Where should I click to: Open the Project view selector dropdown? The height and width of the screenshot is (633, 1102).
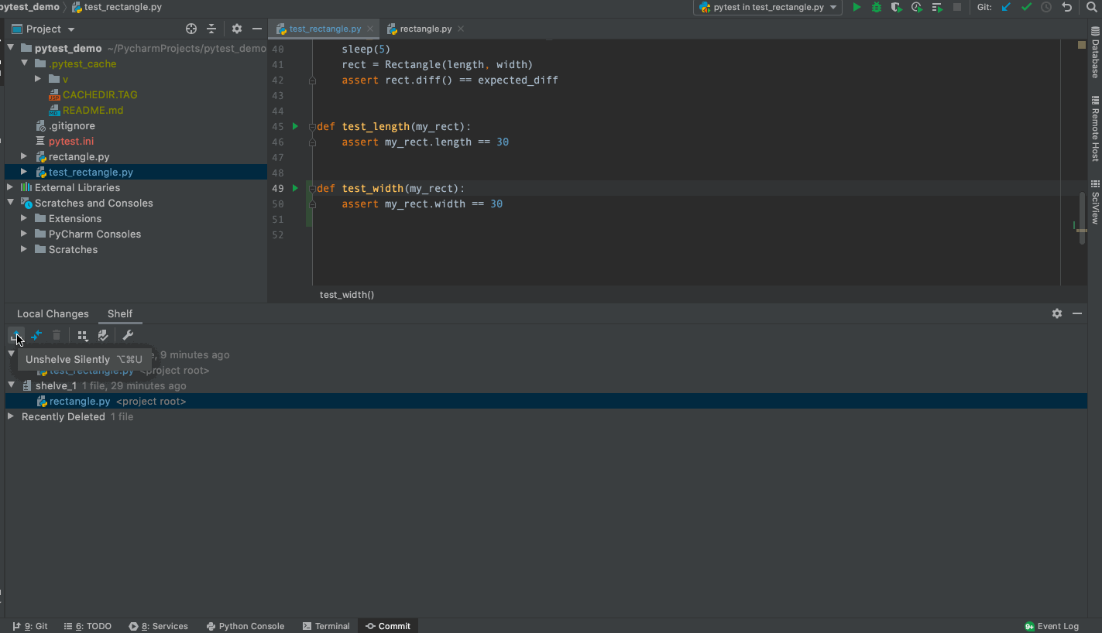tap(43, 29)
